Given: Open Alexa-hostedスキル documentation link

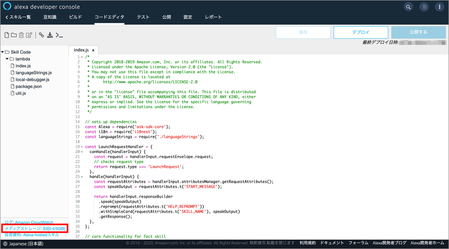Looking at the screenshot, I should pyautogui.click(x=32, y=234).
